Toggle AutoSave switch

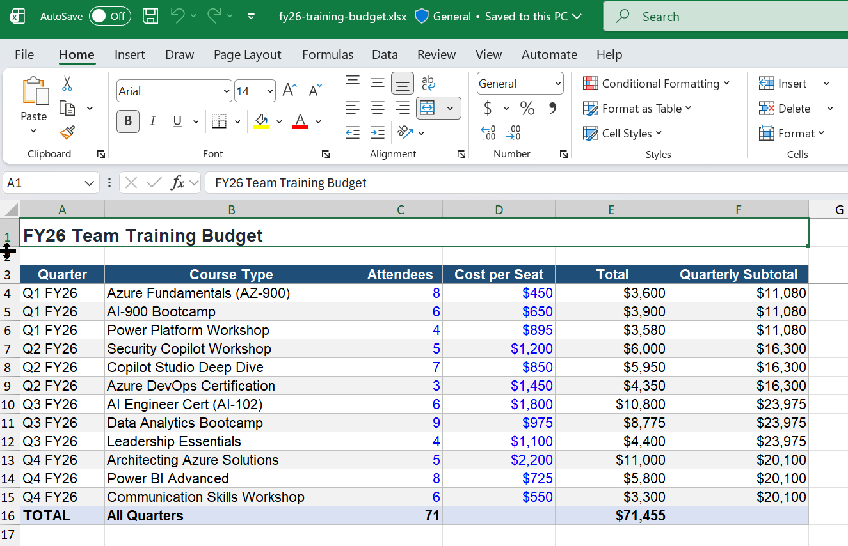tap(109, 17)
